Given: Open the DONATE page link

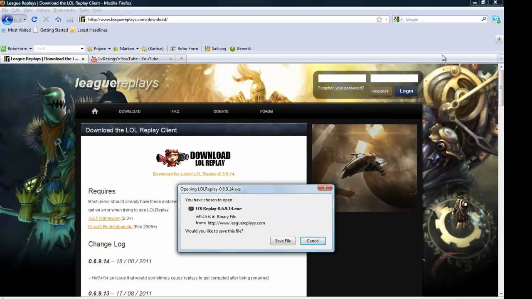Looking at the screenshot, I should tap(221, 111).
